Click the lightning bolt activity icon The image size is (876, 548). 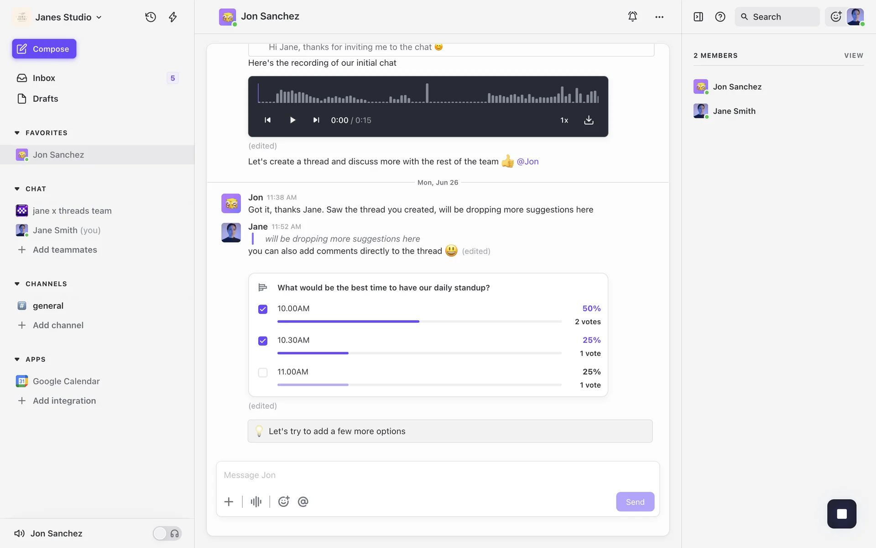point(173,17)
